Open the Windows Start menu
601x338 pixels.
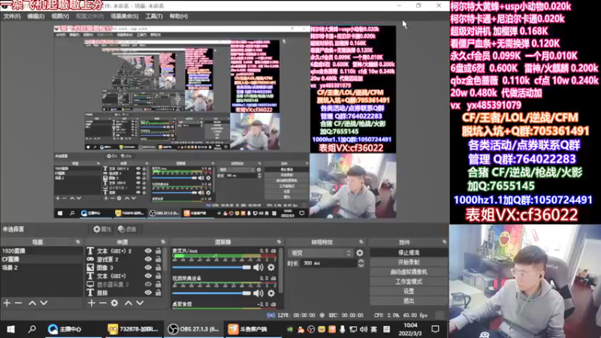click(x=11, y=329)
